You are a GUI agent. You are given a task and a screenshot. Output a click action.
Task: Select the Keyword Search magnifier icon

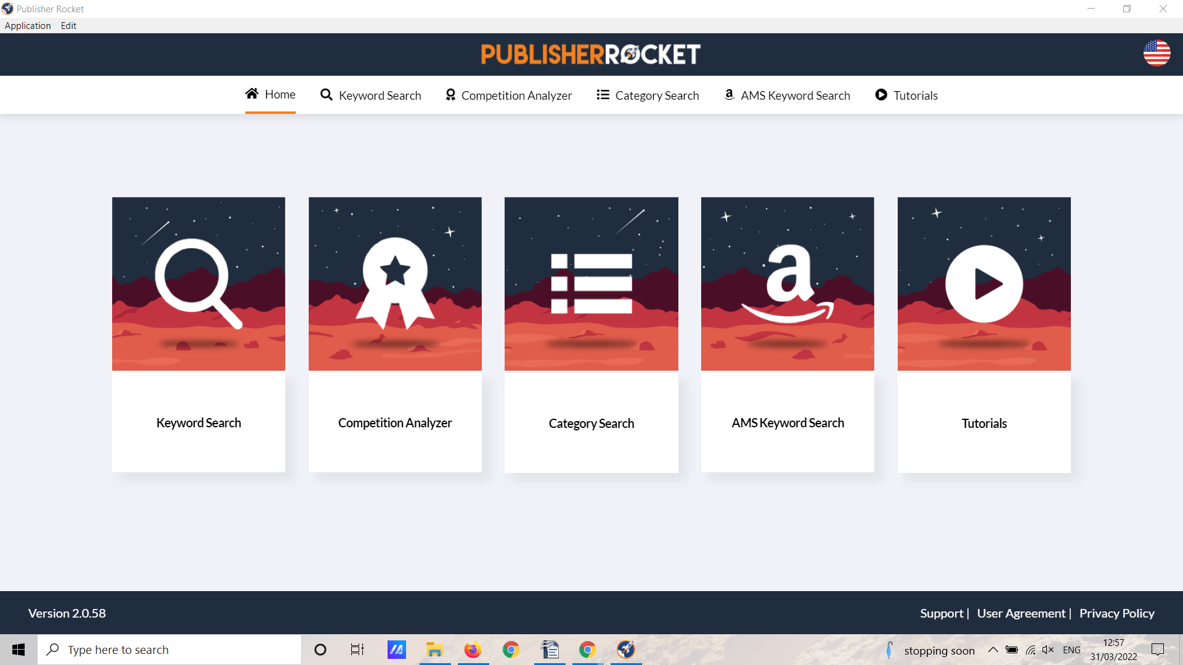point(326,95)
